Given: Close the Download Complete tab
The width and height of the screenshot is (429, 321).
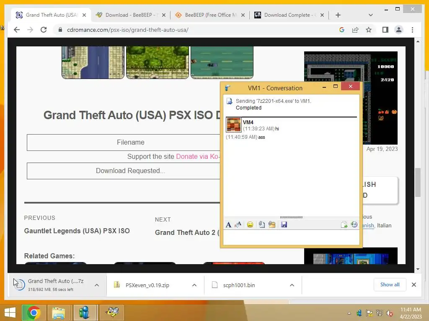Looking at the screenshot, I should click(322, 15).
